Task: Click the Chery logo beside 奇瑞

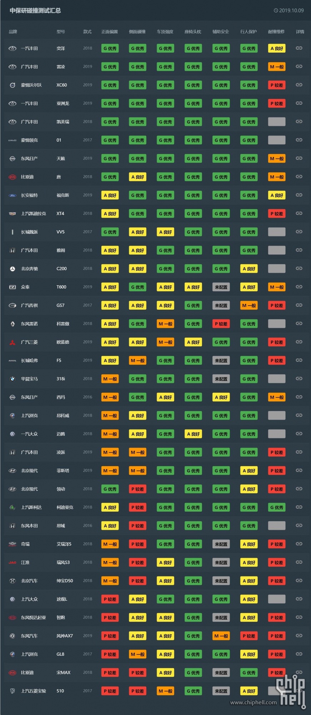Action: (12, 544)
